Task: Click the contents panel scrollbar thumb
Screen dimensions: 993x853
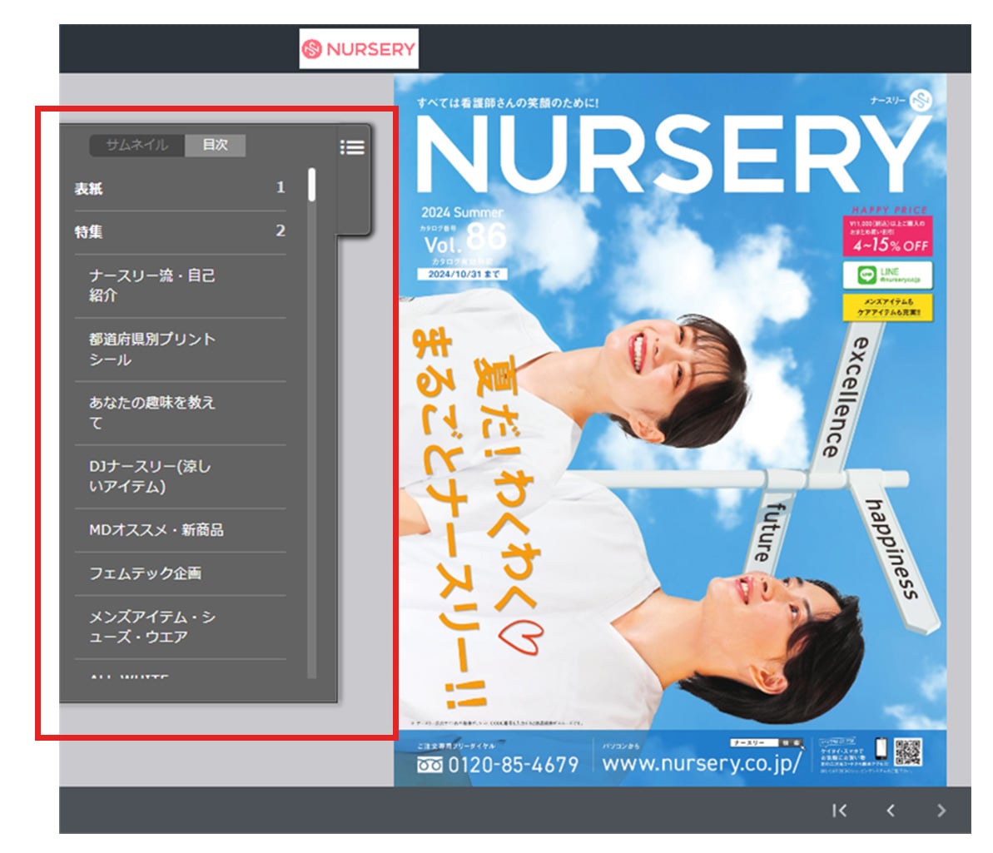Action: coord(311,186)
